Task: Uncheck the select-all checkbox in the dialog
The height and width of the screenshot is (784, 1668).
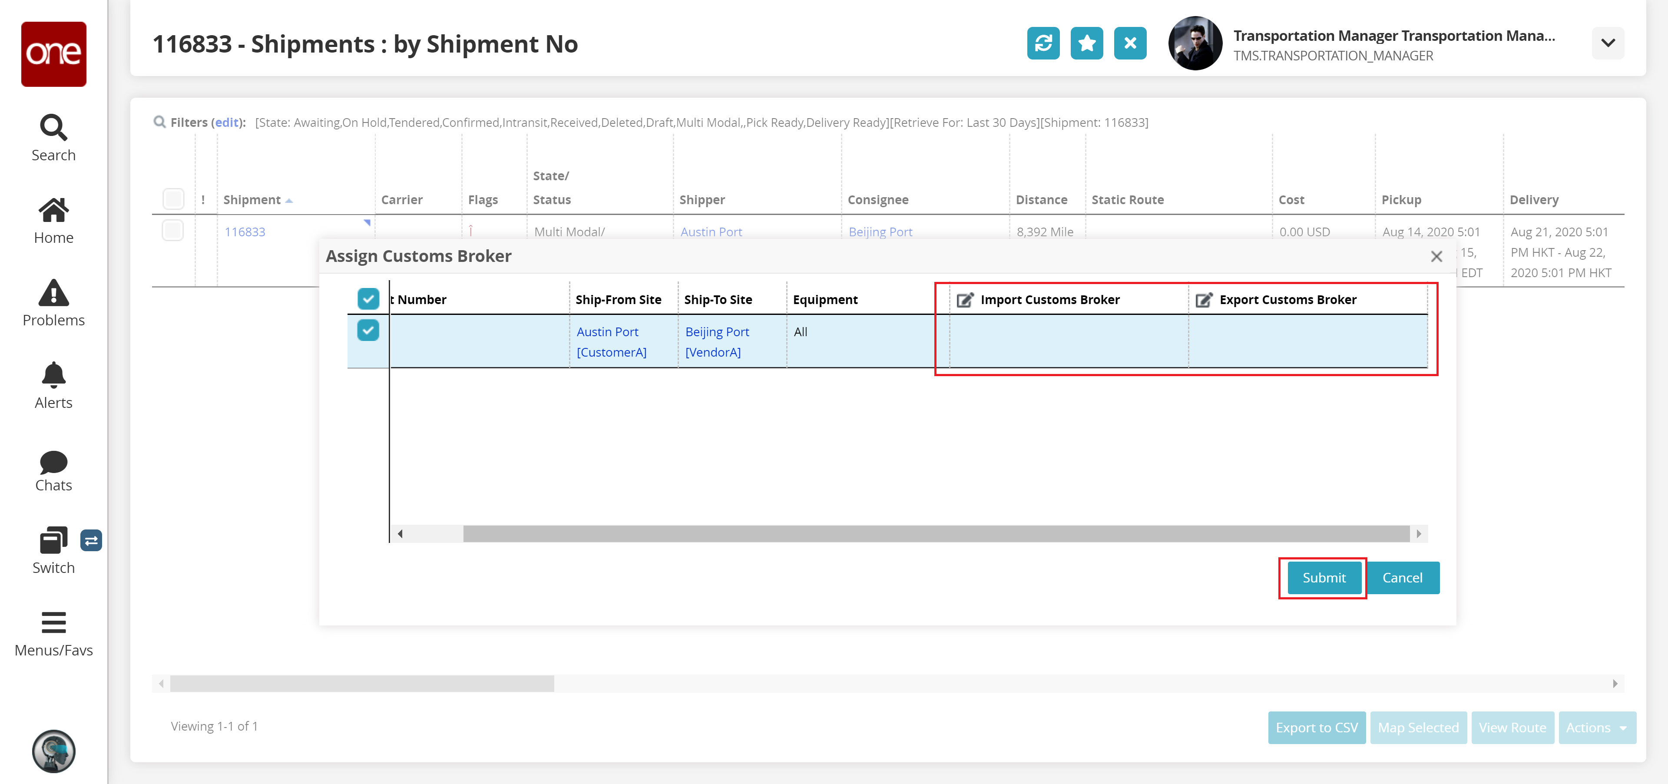Action: click(x=368, y=298)
